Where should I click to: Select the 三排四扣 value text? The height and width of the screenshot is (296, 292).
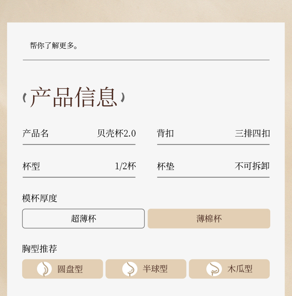252,133
